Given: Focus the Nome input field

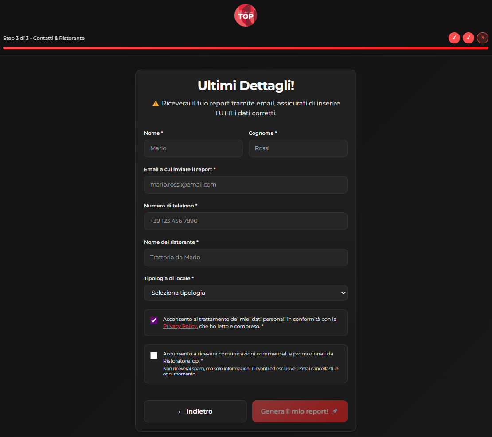Looking at the screenshot, I should coord(193,148).
